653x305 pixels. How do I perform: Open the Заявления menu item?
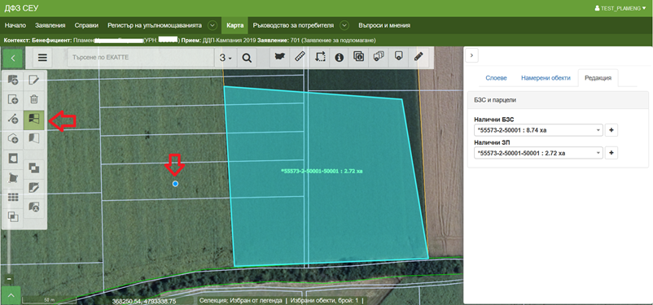pos(50,25)
